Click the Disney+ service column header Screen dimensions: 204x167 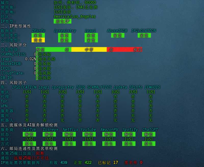pos(50,129)
